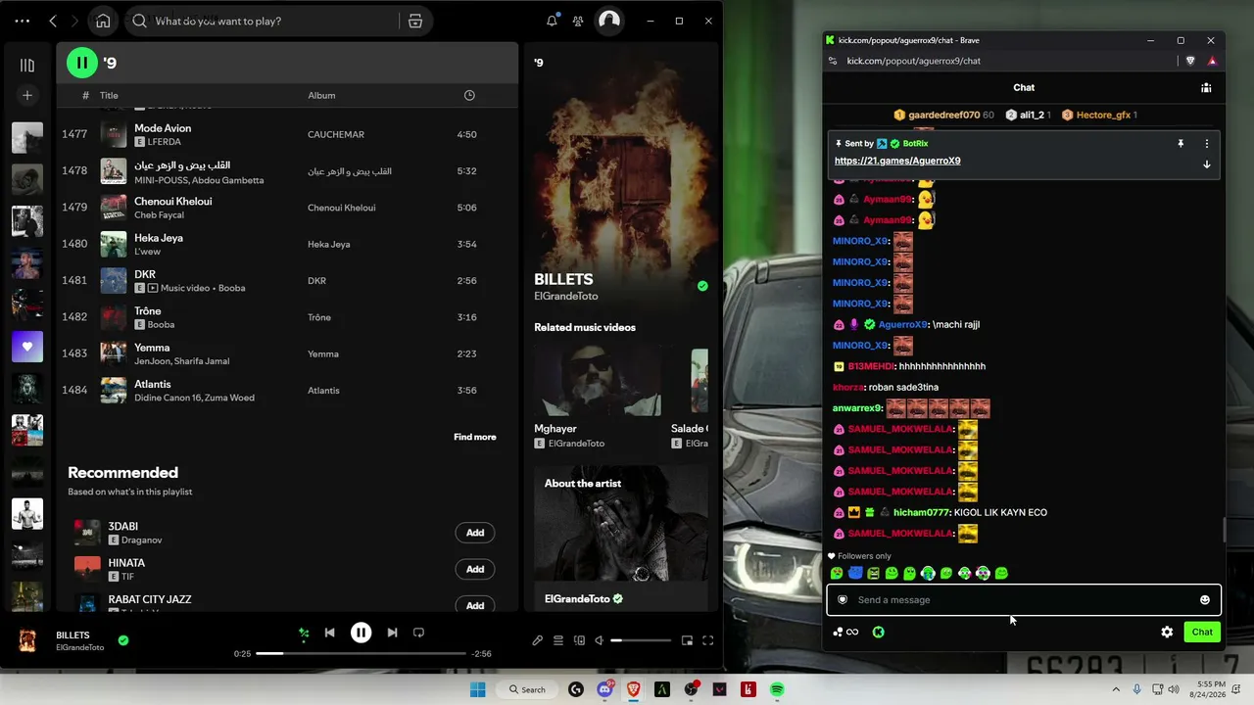This screenshot has height=705, width=1254.
Task: Open Kick chat users list icon
Action: (x=1206, y=88)
